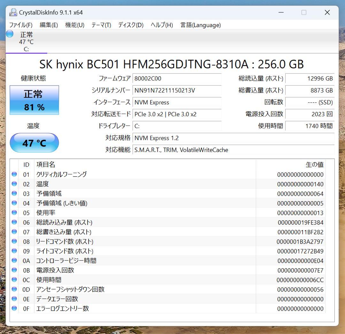Screen dimensions: 345x334
Task: Select the アンセーフシャットダウン回数 attribute name
Action: (x=70, y=289)
